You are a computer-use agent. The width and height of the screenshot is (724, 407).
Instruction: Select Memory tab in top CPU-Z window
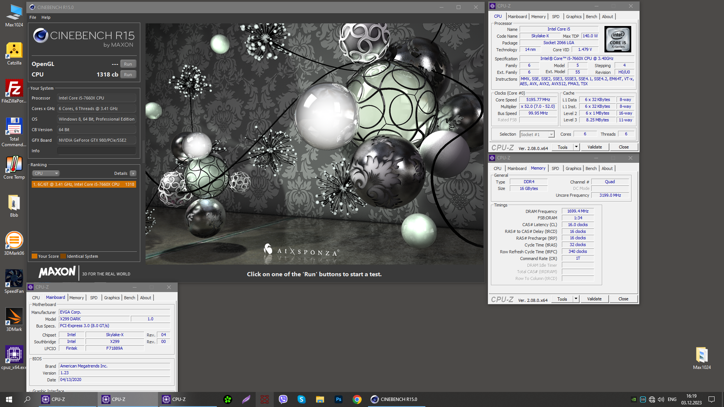[538, 17]
